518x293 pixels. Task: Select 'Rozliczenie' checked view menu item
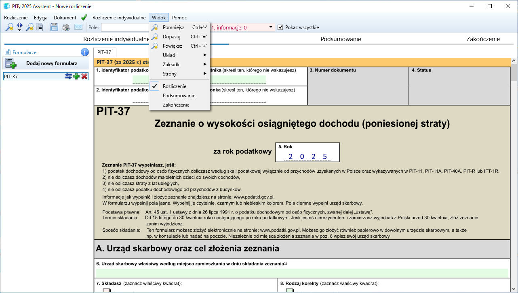(175, 86)
